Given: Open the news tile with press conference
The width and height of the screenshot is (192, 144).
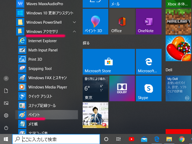Looking at the screenshot, I should (95, 115).
